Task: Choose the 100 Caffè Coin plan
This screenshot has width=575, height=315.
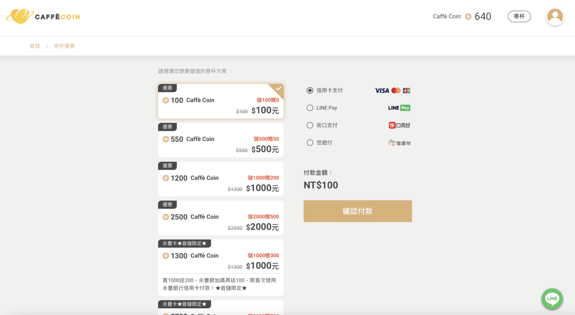Action: [221, 101]
